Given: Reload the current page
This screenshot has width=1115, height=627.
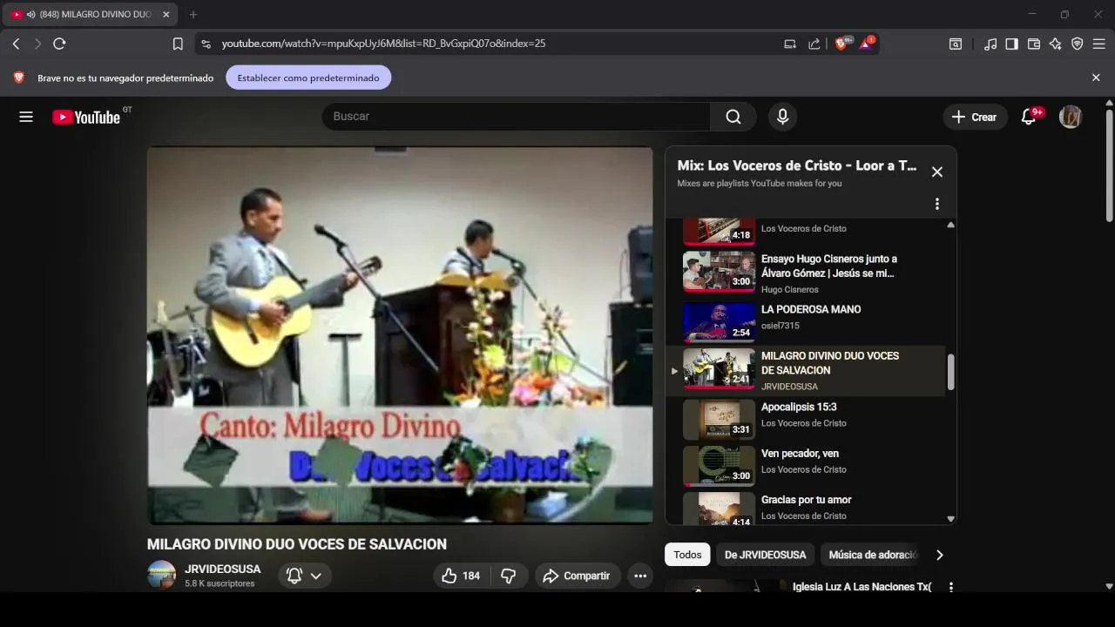Looking at the screenshot, I should (x=59, y=44).
